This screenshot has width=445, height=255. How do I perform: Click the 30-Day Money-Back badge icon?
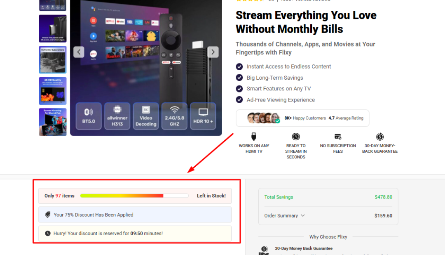click(x=380, y=137)
